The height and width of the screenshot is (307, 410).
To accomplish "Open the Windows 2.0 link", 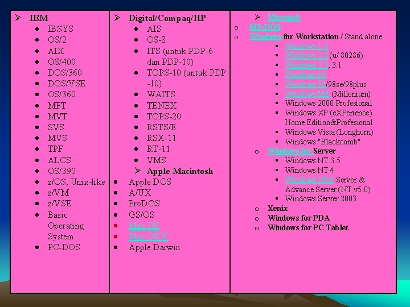I will point(306,55).
